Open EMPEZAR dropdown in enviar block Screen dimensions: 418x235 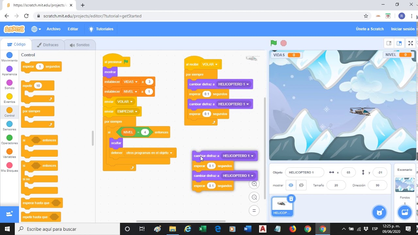[x=127, y=111]
